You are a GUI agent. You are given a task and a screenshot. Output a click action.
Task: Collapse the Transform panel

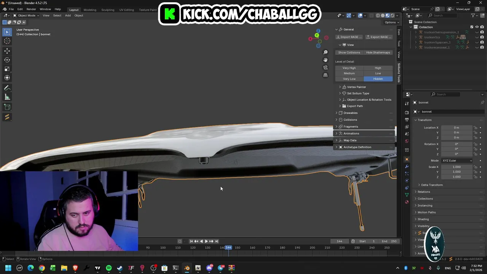424,120
